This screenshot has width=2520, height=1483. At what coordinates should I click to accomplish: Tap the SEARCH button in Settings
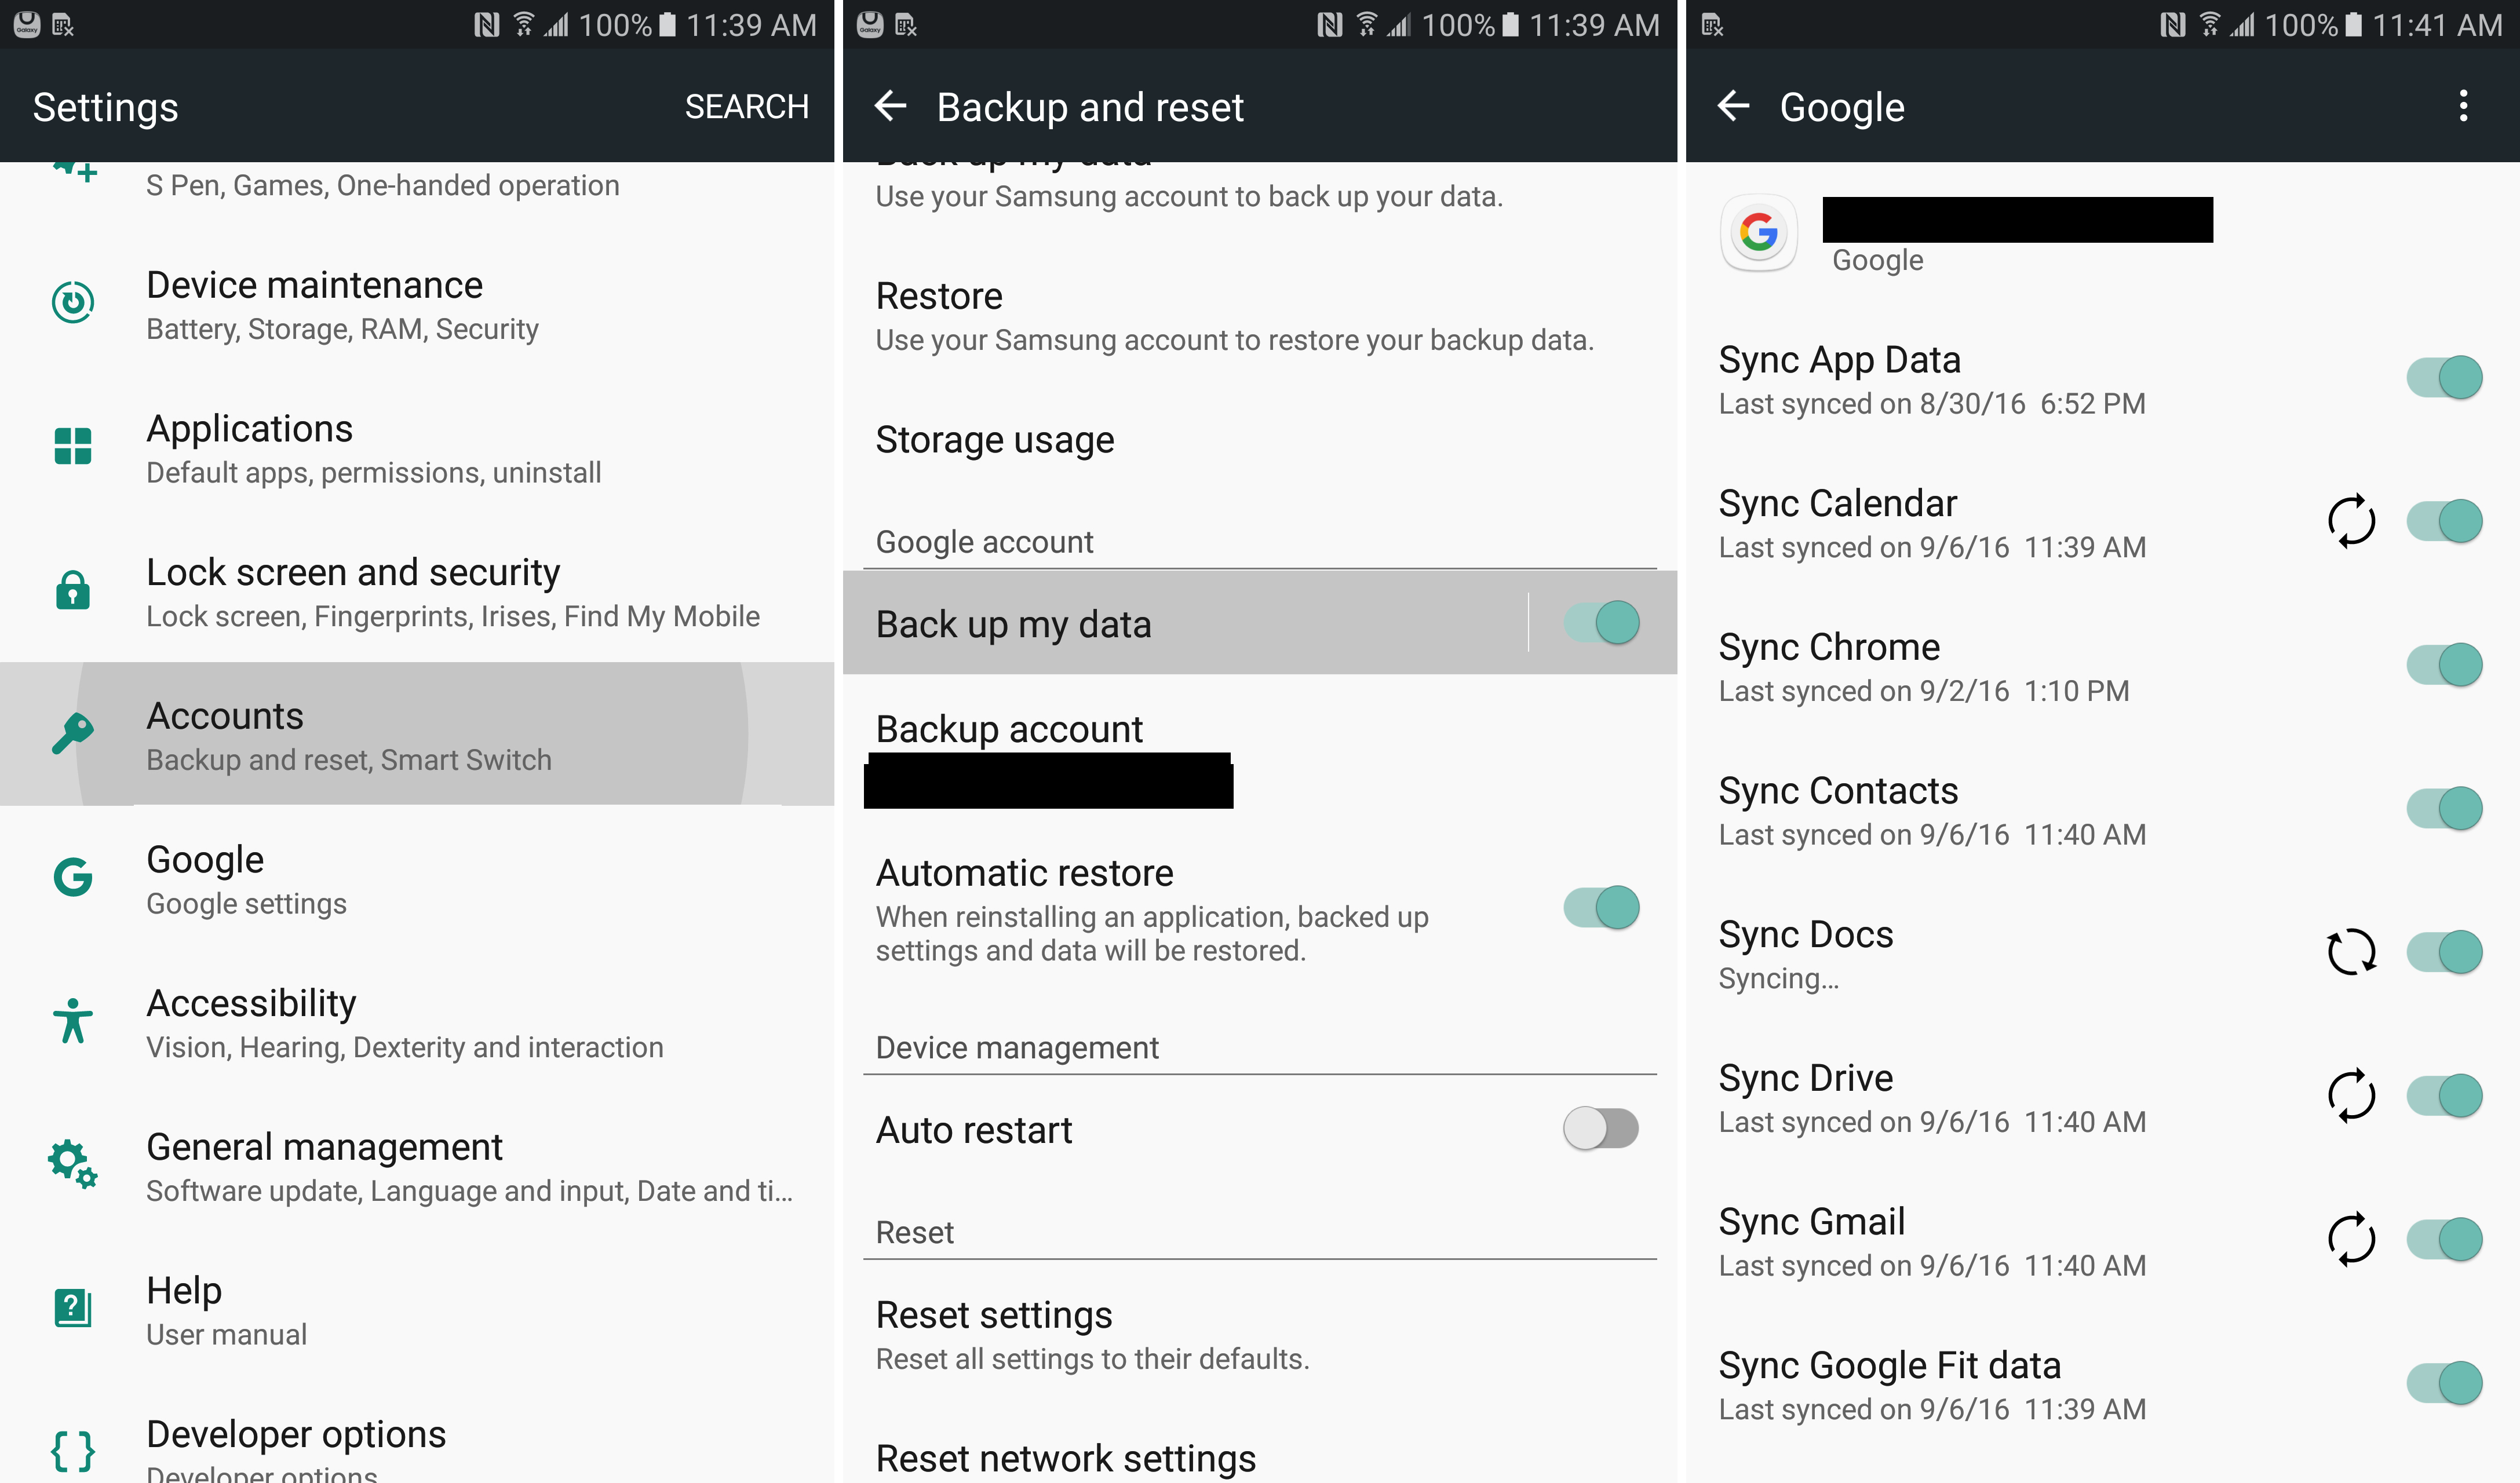pos(747,107)
